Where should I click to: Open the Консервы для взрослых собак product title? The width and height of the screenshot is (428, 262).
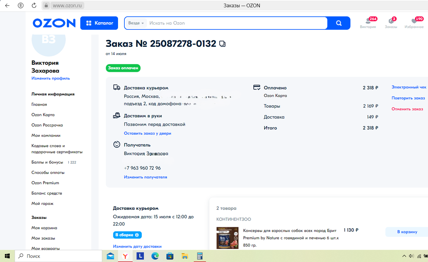tap(291, 238)
